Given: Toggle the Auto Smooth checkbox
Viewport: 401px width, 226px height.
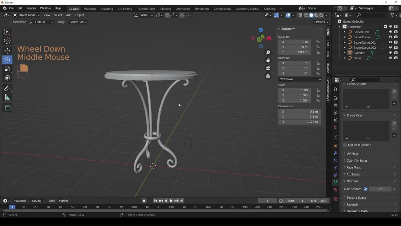Looking at the screenshot, I should coord(366,189).
